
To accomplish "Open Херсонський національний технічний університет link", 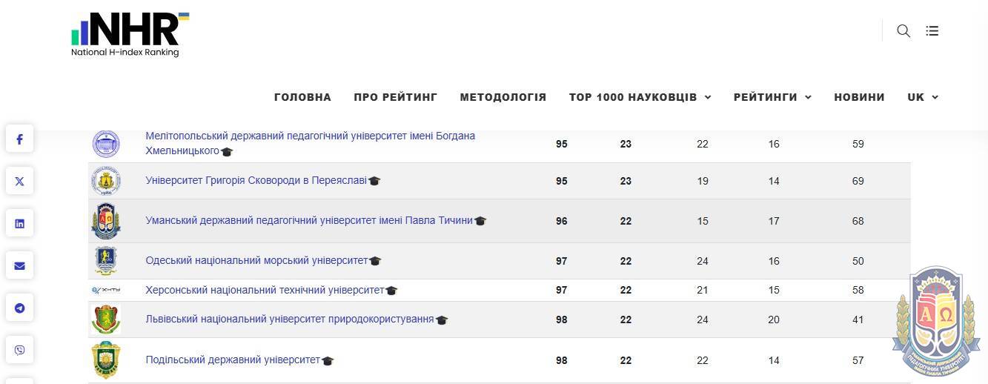I will (265, 290).
